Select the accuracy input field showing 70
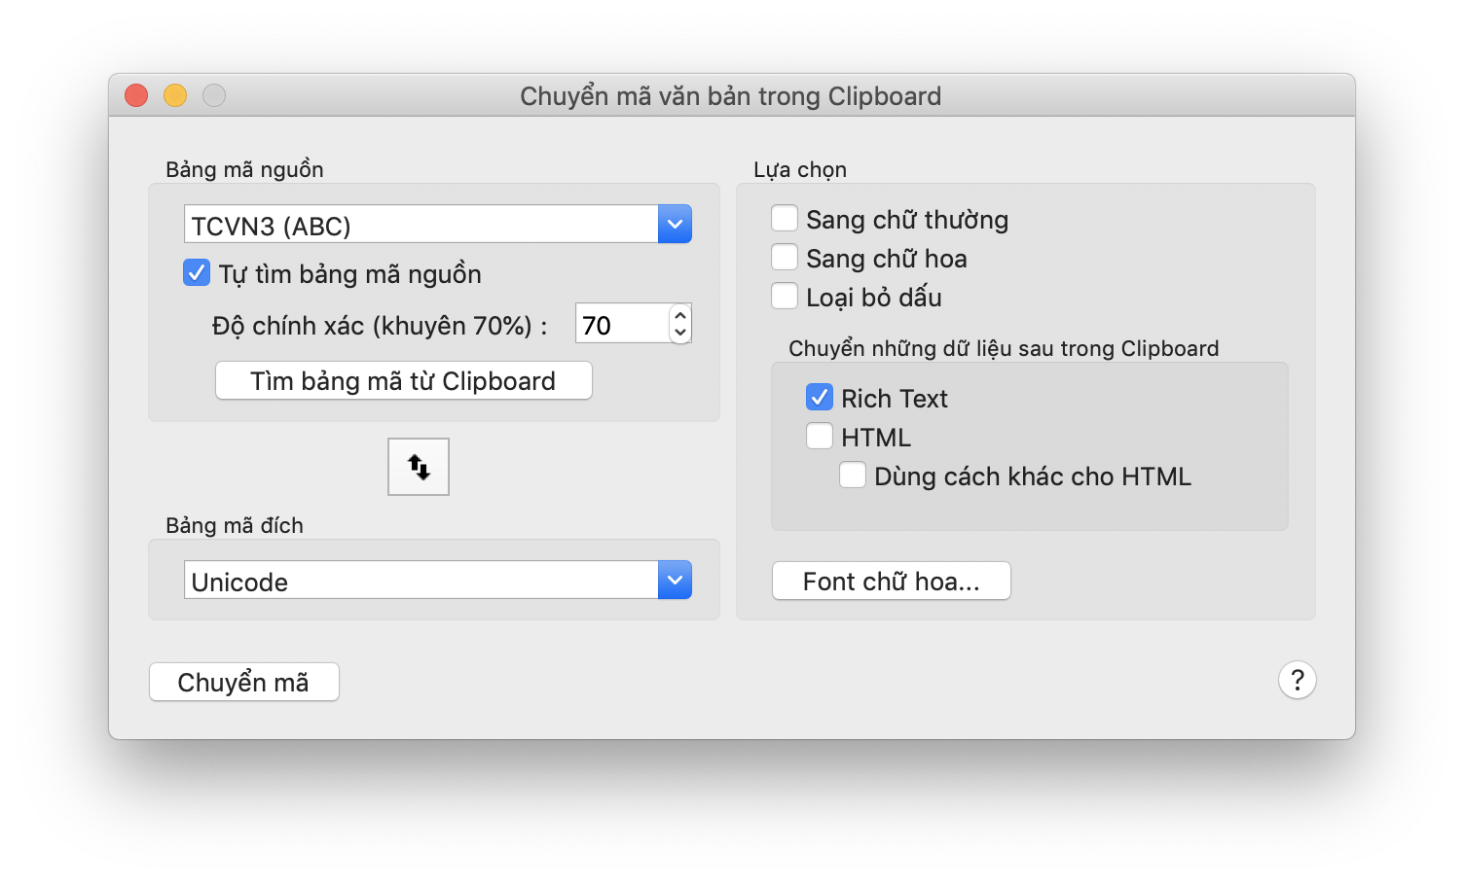1464x883 pixels. (621, 324)
